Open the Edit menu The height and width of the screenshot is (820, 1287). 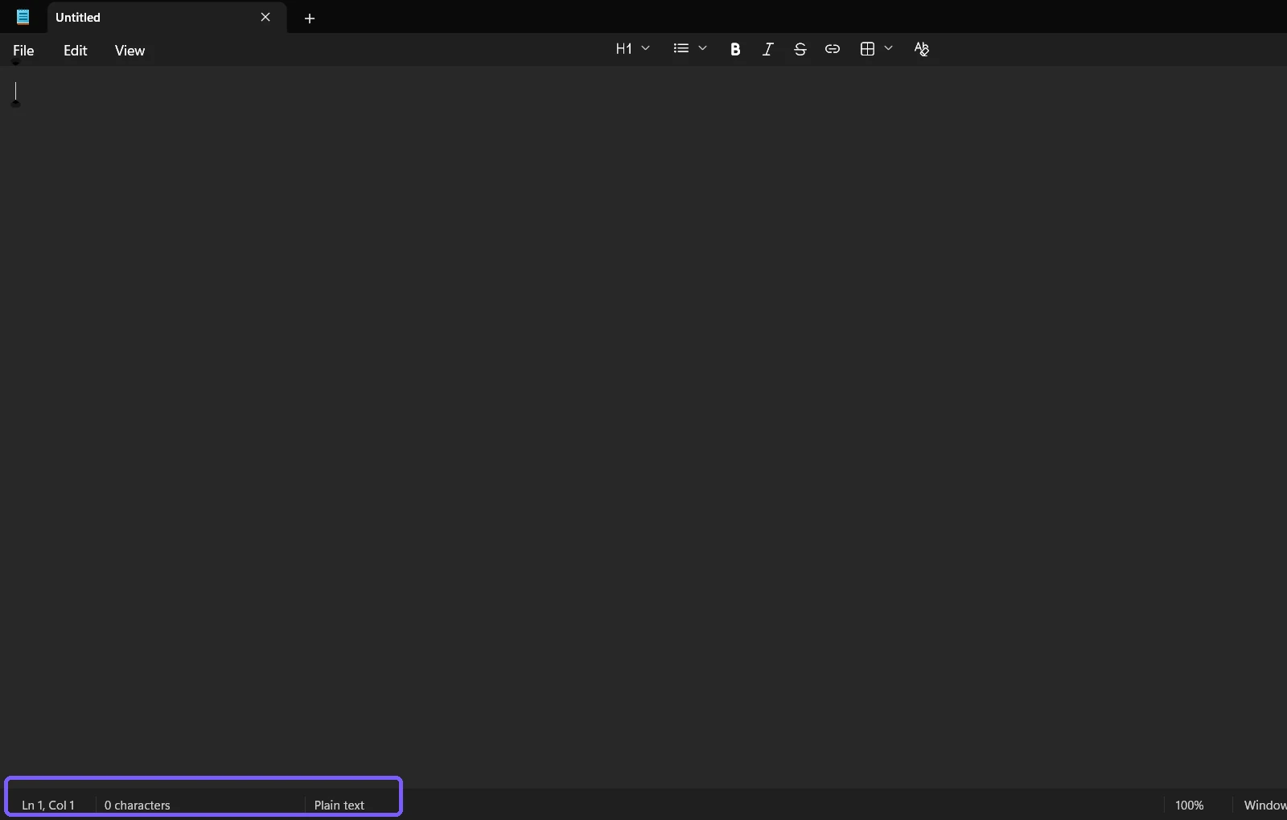click(x=76, y=51)
